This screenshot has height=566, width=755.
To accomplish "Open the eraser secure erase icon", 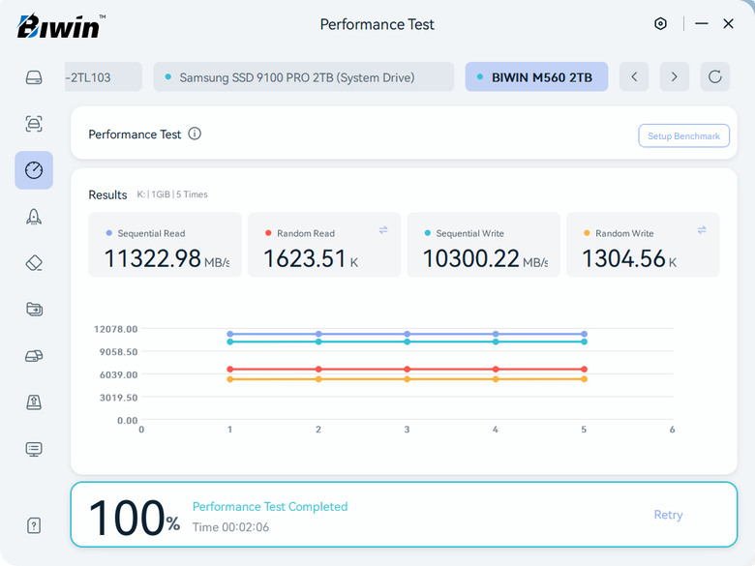I will 34,263.
